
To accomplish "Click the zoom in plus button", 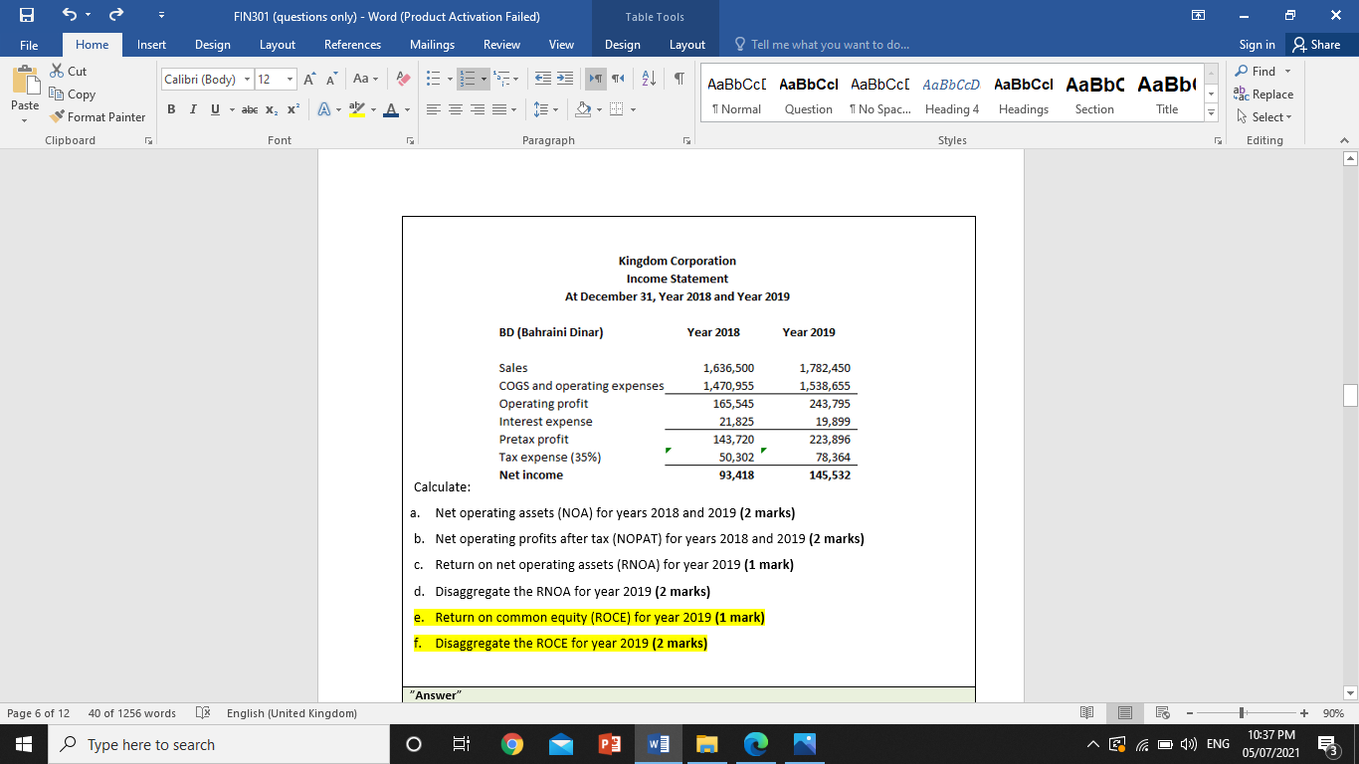I will [x=1303, y=713].
